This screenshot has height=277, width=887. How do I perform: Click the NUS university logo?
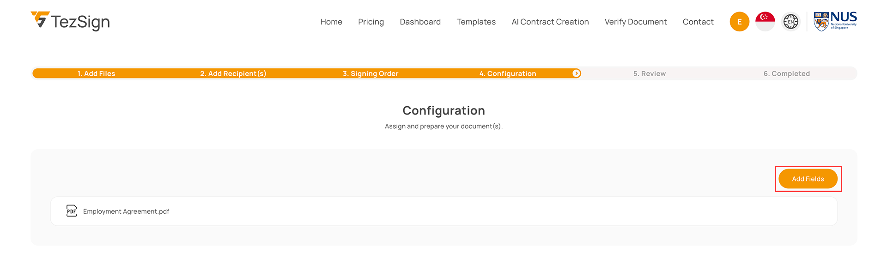835,21
